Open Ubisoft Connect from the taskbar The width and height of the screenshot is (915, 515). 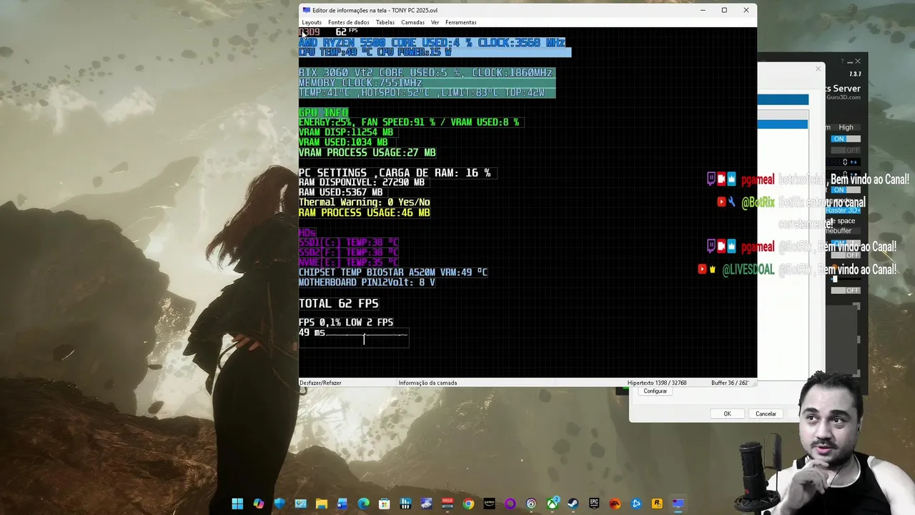531,504
